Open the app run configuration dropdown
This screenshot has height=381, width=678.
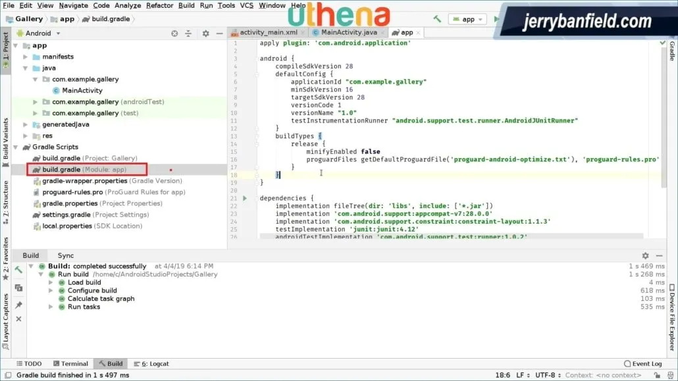pos(468,19)
